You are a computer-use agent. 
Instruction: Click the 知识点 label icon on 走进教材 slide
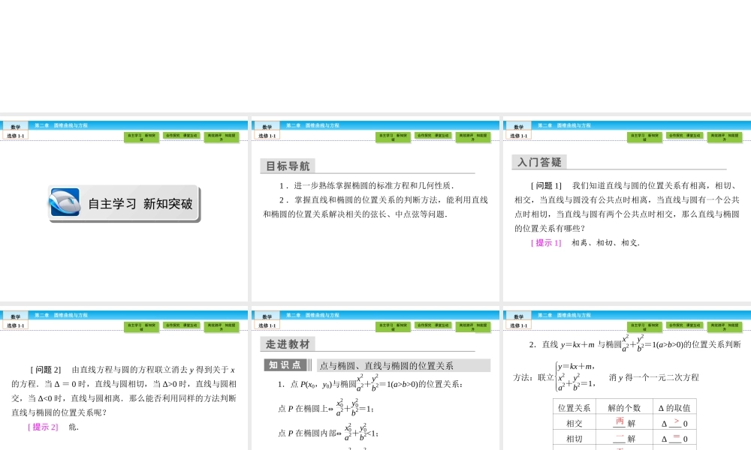(284, 364)
